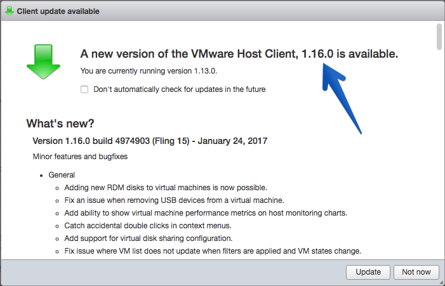Enable "Don't automatically check for updates" checkbox
The image size is (445, 286).
[84, 89]
